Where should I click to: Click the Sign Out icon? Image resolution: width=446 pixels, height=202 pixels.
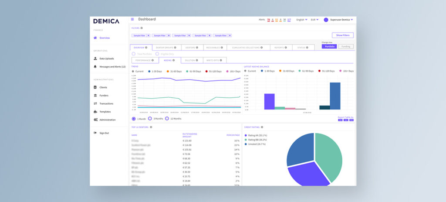click(95, 133)
